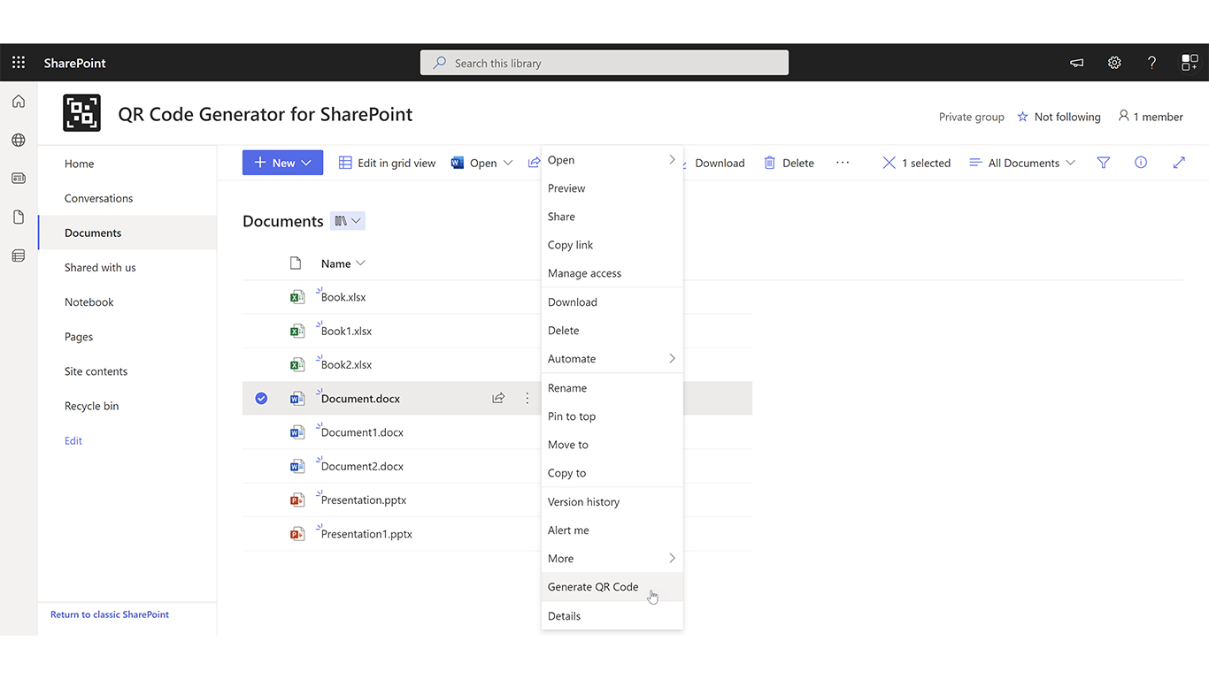1209x679 pixels.
Task: Open the settings gear icon
Action: 1114,63
